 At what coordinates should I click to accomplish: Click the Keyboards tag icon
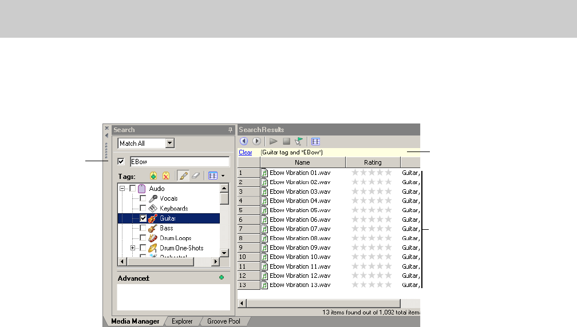pos(153,208)
